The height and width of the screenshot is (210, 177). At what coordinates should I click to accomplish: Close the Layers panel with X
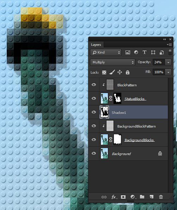170,39
